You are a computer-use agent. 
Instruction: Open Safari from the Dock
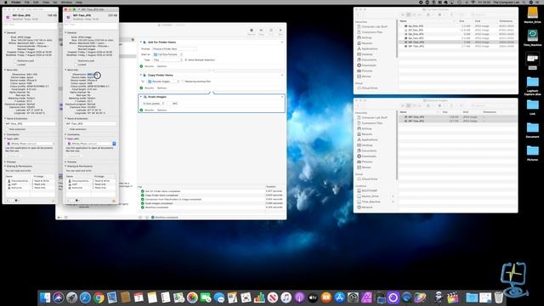[x=85, y=297]
